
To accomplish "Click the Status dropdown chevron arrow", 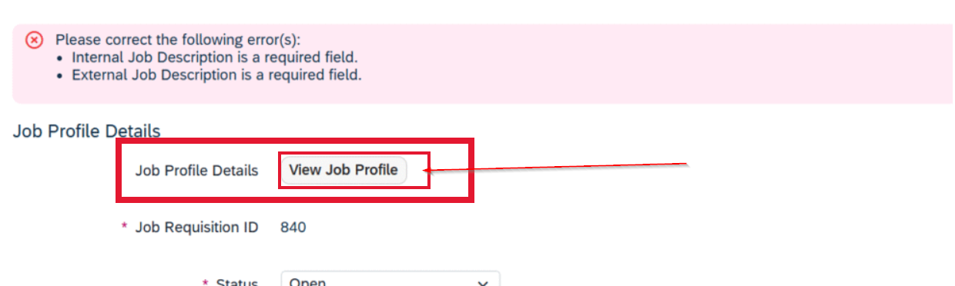I will tap(483, 282).
